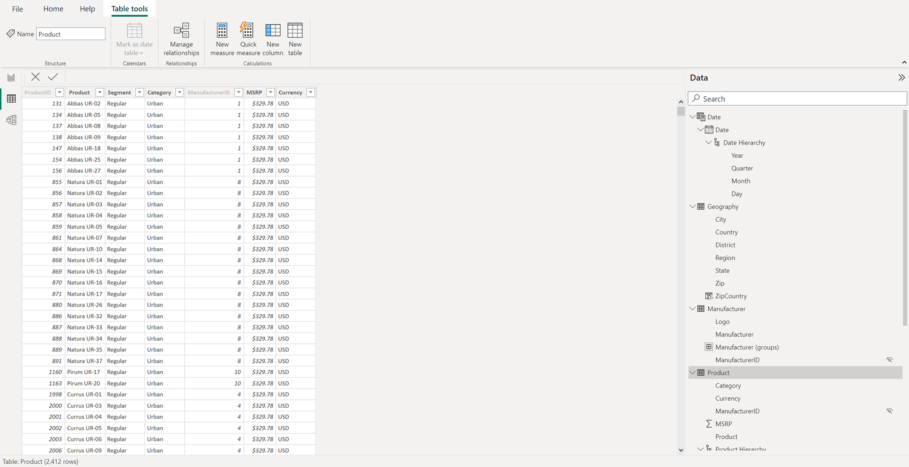Screen dimensions: 909x467
Task: Open MSRP column filter dropdown
Action: (x=270, y=92)
